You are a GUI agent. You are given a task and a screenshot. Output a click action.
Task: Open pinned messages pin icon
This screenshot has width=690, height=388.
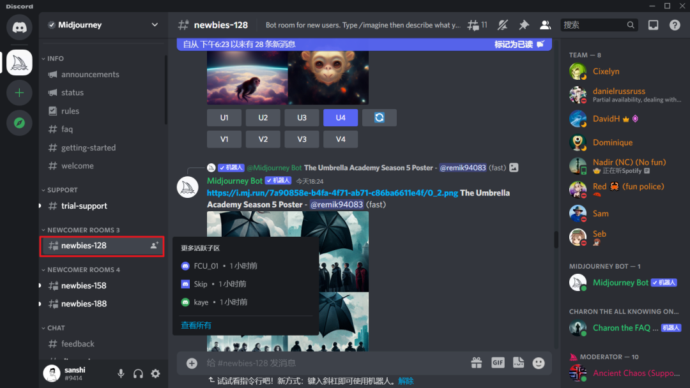[524, 25]
